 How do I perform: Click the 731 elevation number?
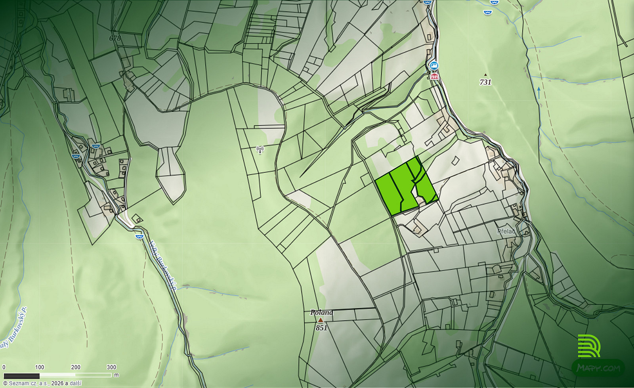[x=485, y=82]
